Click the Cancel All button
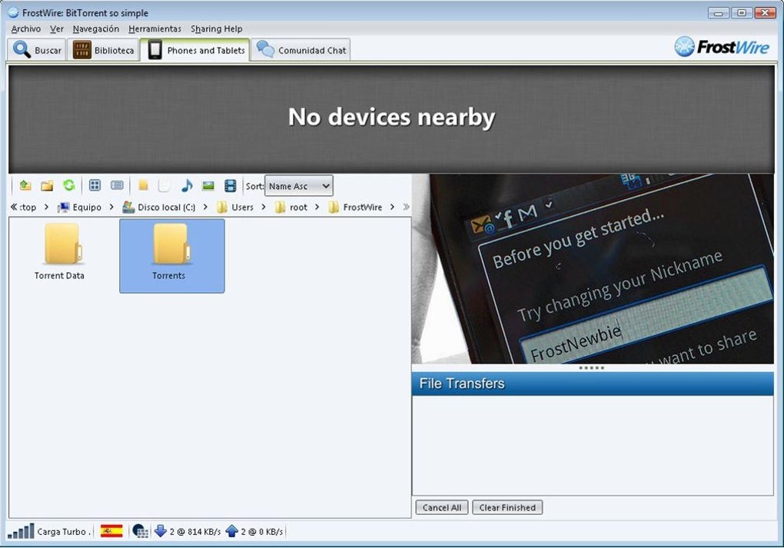This screenshot has width=784, height=548. (x=442, y=507)
